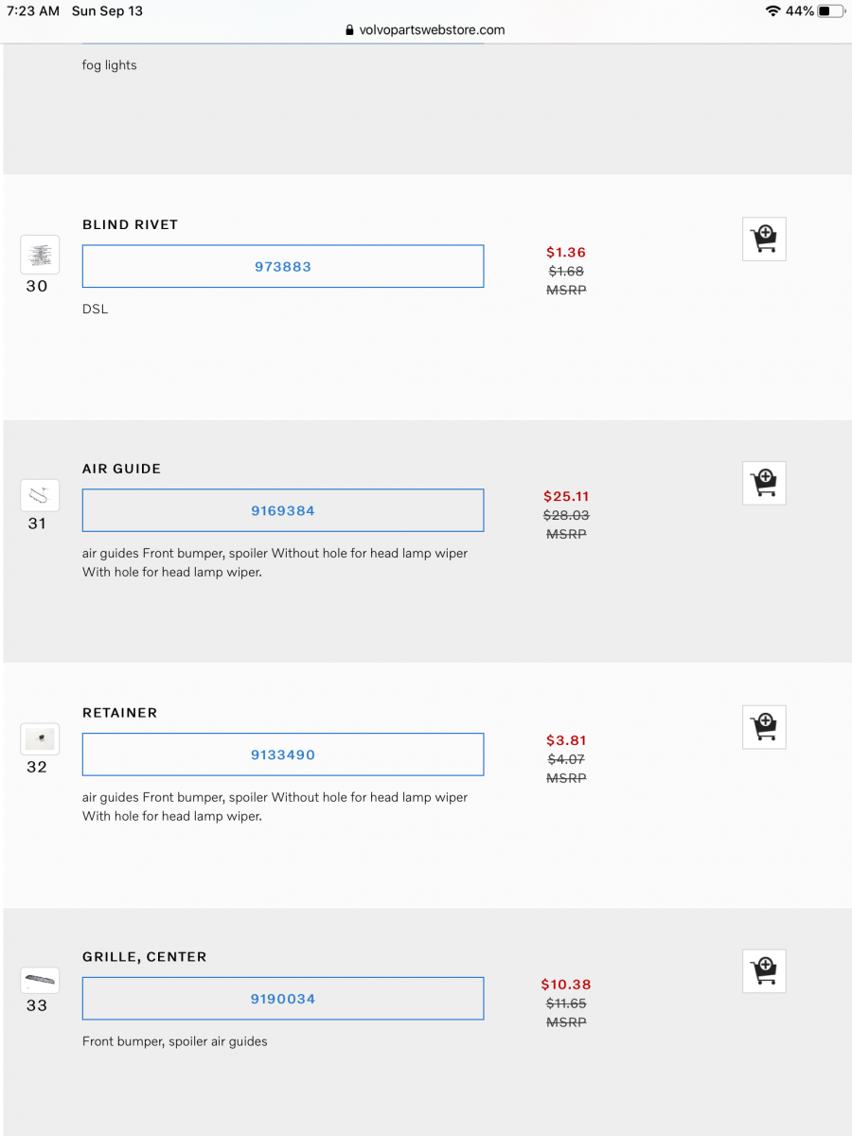Open Blind Rivet thumbnail image

(40, 255)
